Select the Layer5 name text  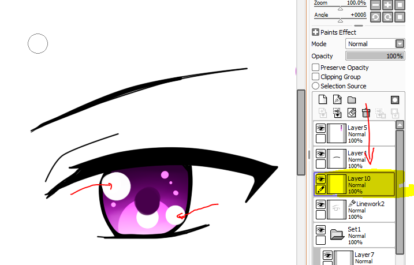point(357,128)
